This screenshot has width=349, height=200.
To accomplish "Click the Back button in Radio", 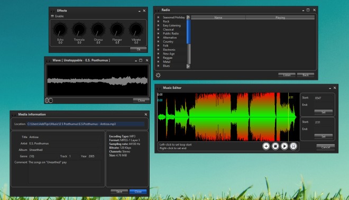I will (x=306, y=75).
